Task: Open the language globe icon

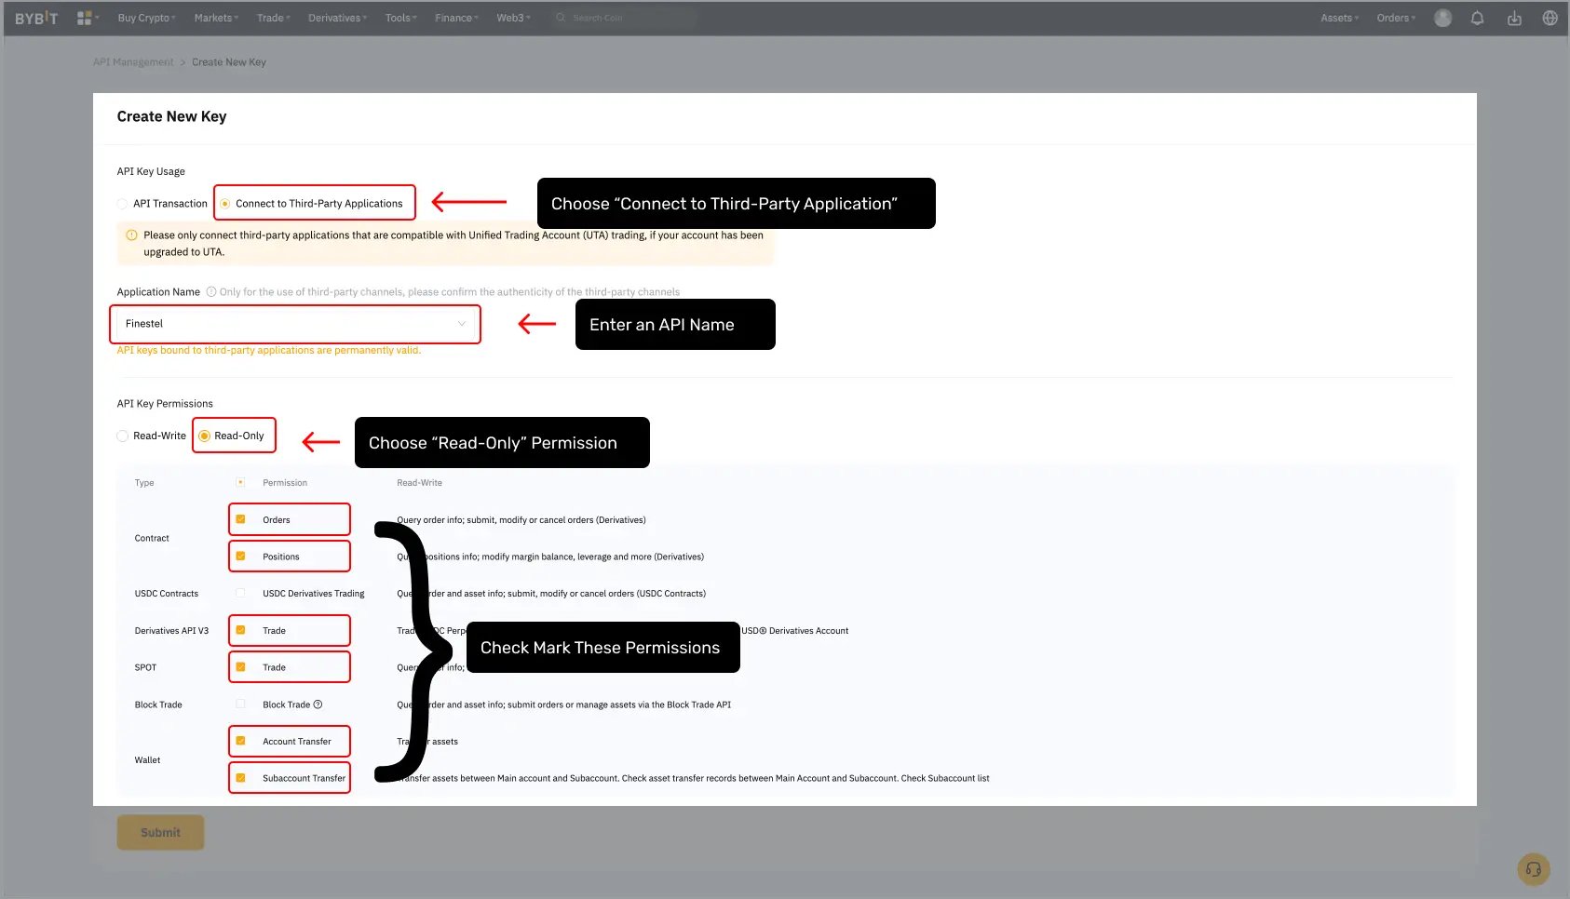Action: (1550, 18)
